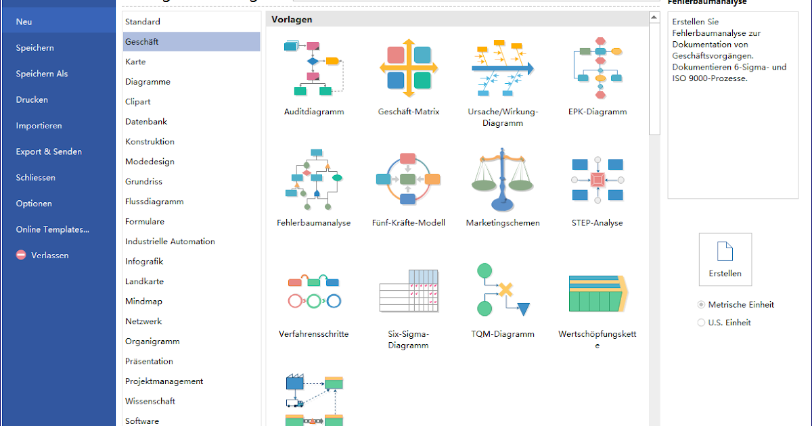Select the TQM-Diagramm template

503,291
